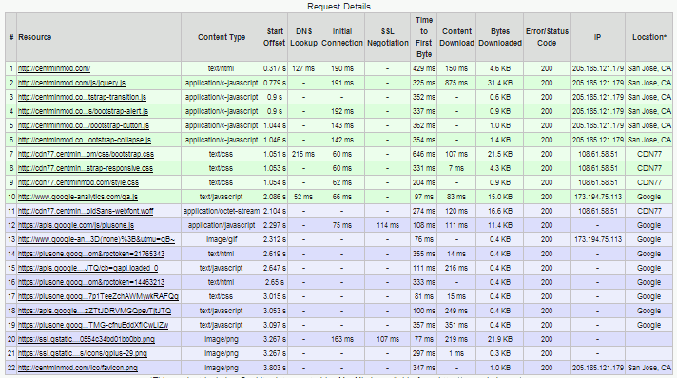
Task: Open the apis.google.com/js/plusone.js link
Action: click(x=76, y=225)
